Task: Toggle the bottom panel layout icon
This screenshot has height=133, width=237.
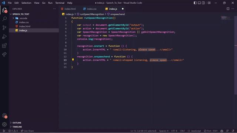Action: pyautogui.click(x=199, y=3)
